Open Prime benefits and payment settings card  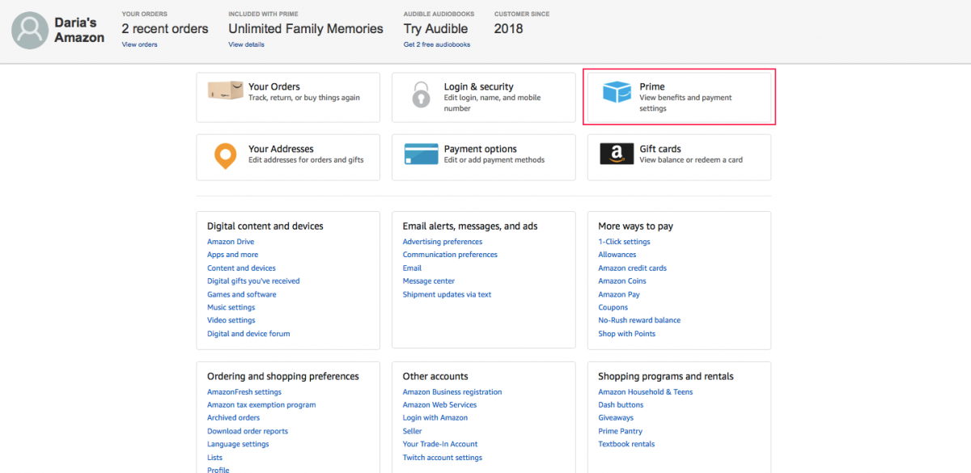(x=679, y=97)
